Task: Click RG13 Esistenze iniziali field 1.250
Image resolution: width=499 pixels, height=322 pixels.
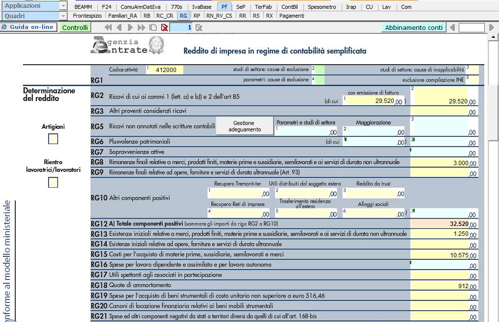Action: 443,234
